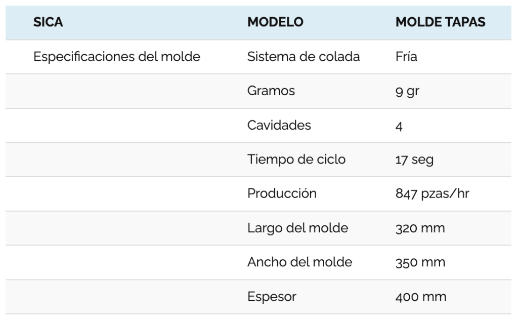Click the Sistema de colada label
Screen dimensions: 518x319
(304, 57)
